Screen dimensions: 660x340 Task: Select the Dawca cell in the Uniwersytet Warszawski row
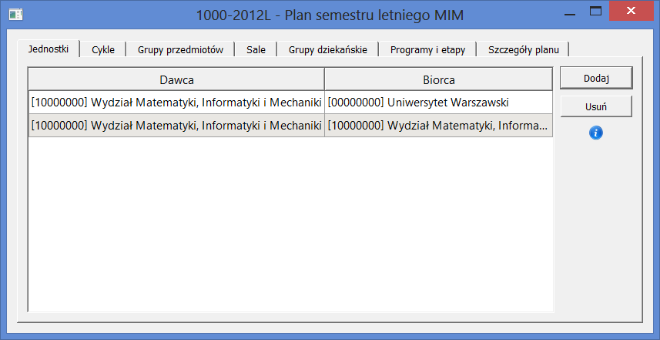click(x=176, y=103)
